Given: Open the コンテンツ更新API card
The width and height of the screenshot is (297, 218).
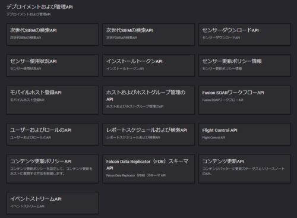Looking at the screenshot, I should (x=245, y=169).
